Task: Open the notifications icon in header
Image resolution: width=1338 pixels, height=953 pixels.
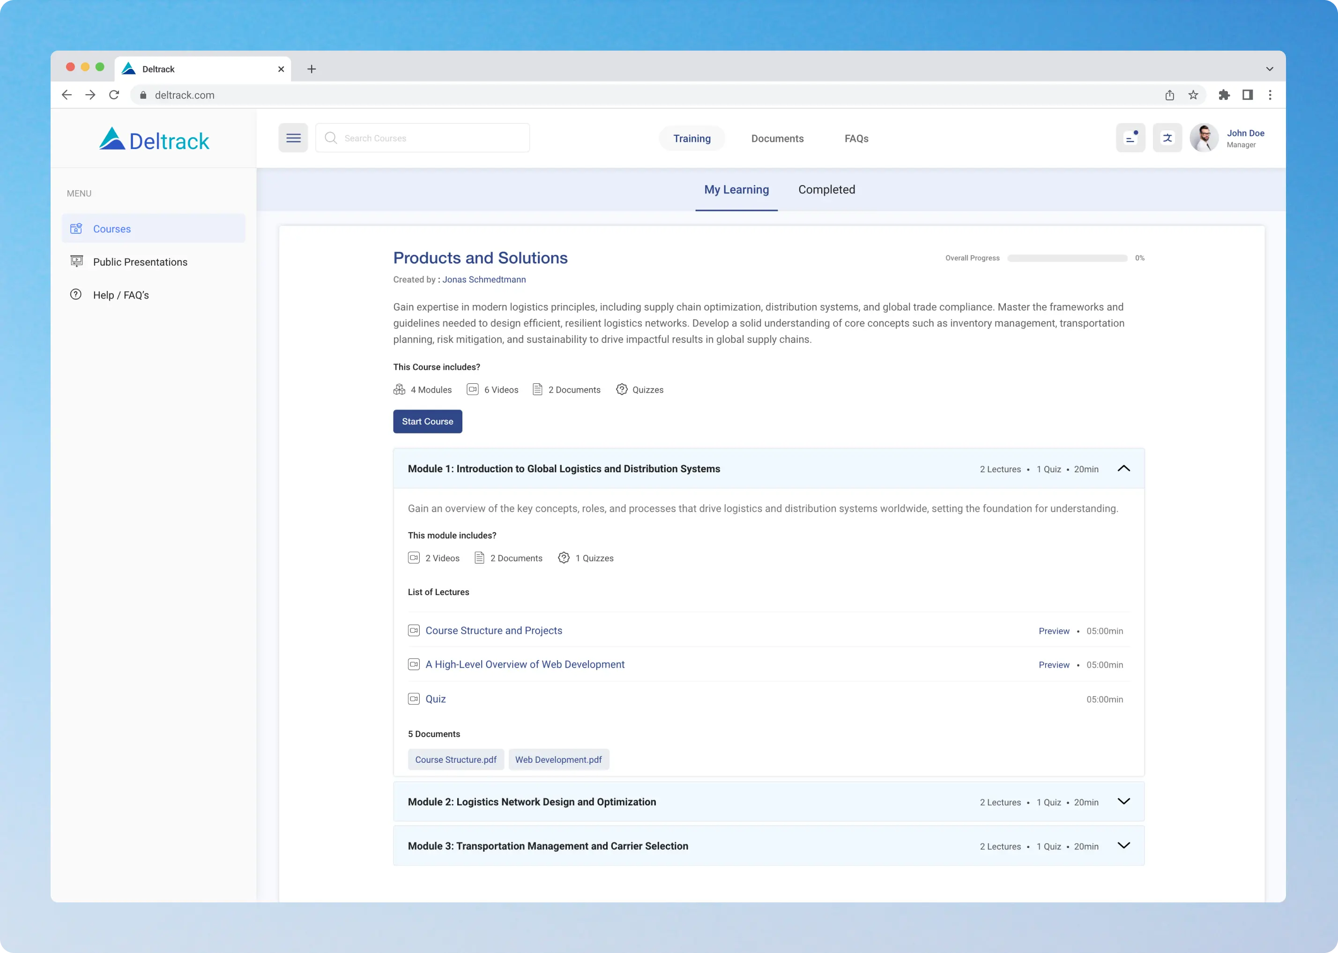Action: tap(1130, 138)
